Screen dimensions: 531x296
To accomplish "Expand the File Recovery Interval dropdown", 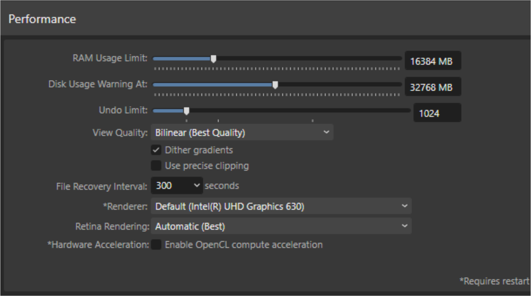I will [x=177, y=186].
